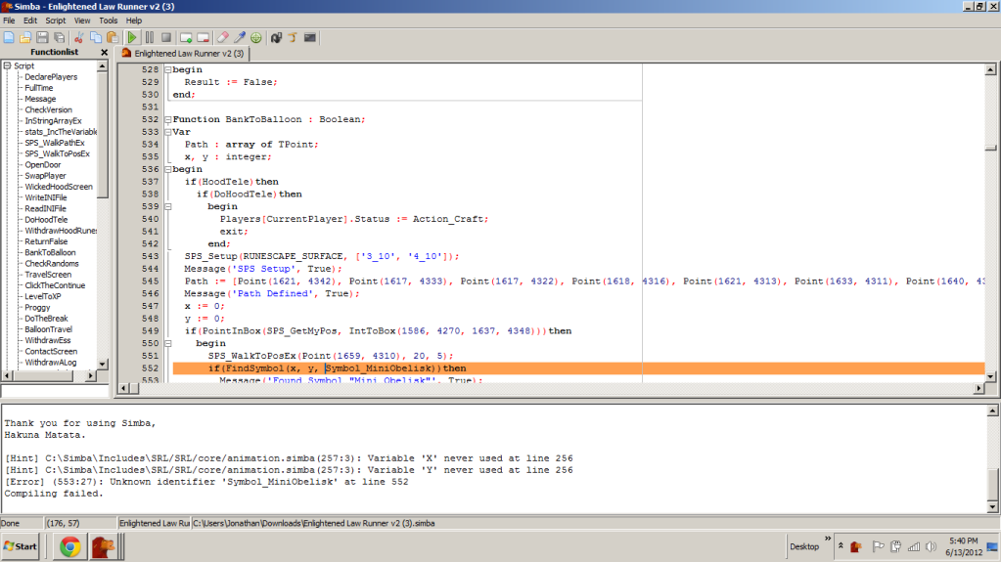Close the Functionlist panel
This screenshot has height=562, width=1001.
(104, 53)
